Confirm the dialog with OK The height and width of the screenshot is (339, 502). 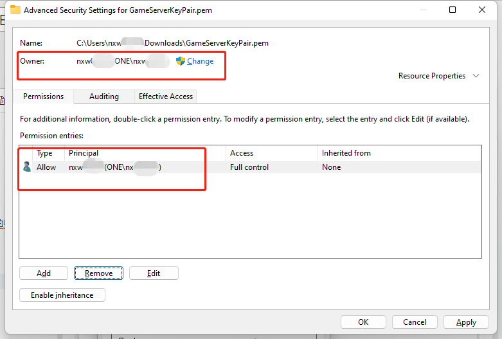[x=363, y=322]
